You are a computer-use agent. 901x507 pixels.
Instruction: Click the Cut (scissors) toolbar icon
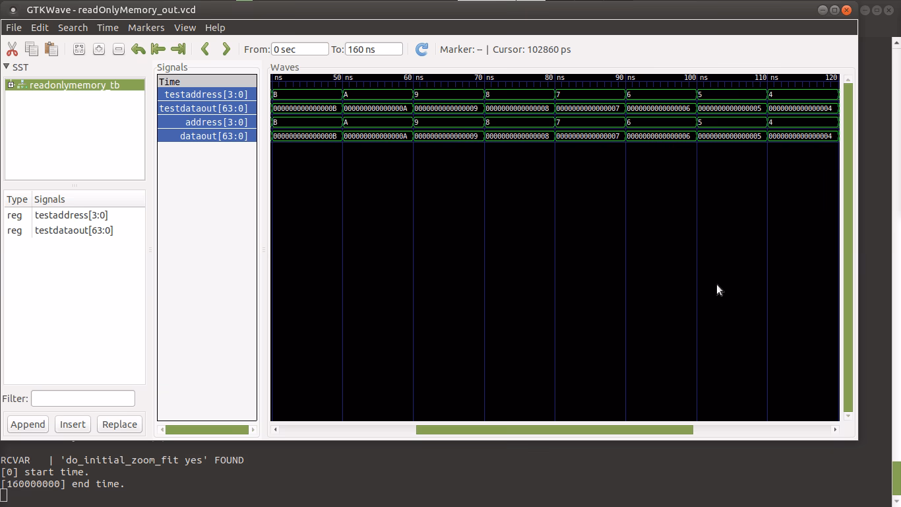[12, 49]
